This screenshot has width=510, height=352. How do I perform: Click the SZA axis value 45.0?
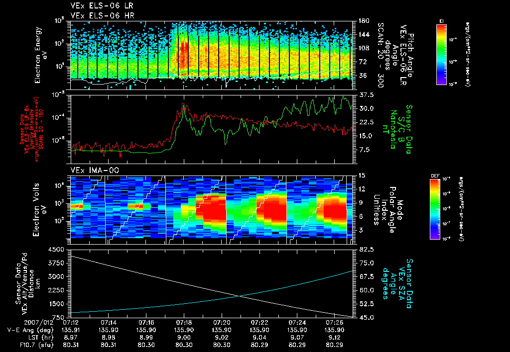click(x=367, y=318)
